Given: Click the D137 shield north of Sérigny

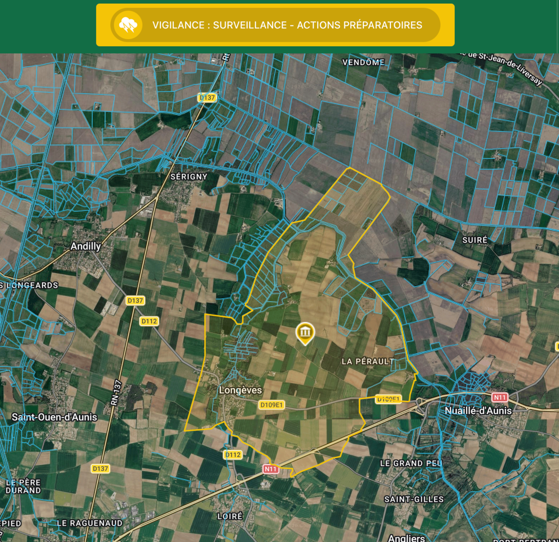Looking at the screenshot, I should (x=207, y=97).
